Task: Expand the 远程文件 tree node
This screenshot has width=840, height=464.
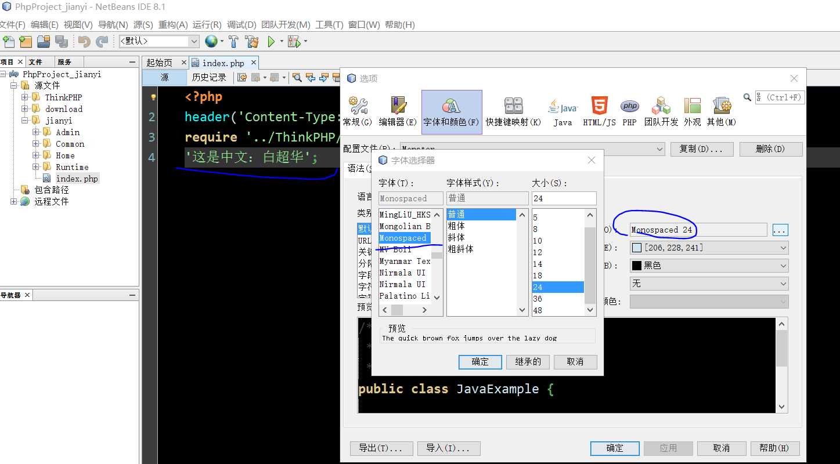Action: [x=14, y=201]
